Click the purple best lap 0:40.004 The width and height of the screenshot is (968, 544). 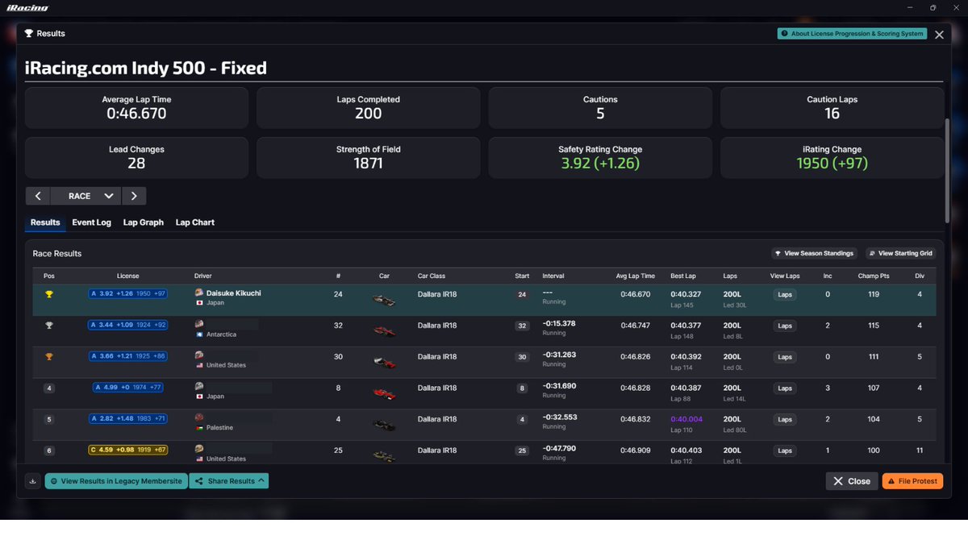(686, 419)
